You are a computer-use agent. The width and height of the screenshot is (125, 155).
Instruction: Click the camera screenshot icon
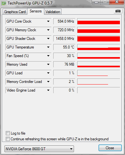(x=118, y=11)
